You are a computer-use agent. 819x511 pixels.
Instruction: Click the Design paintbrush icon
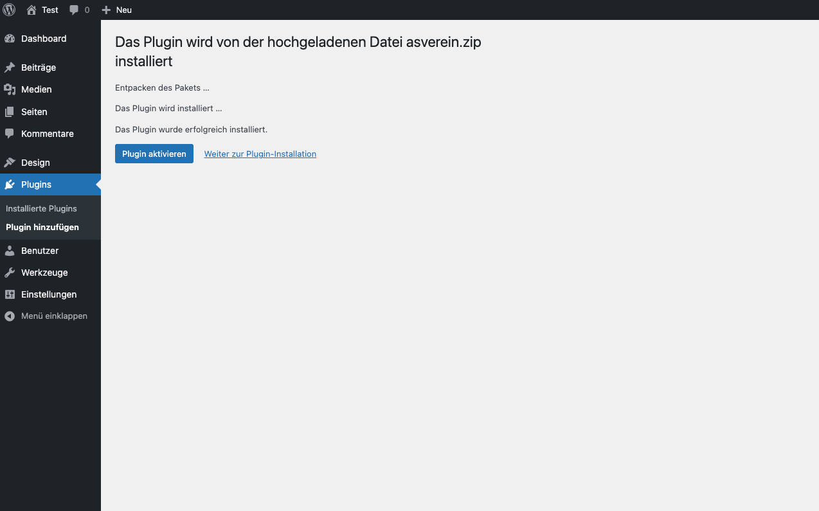coord(10,163)
